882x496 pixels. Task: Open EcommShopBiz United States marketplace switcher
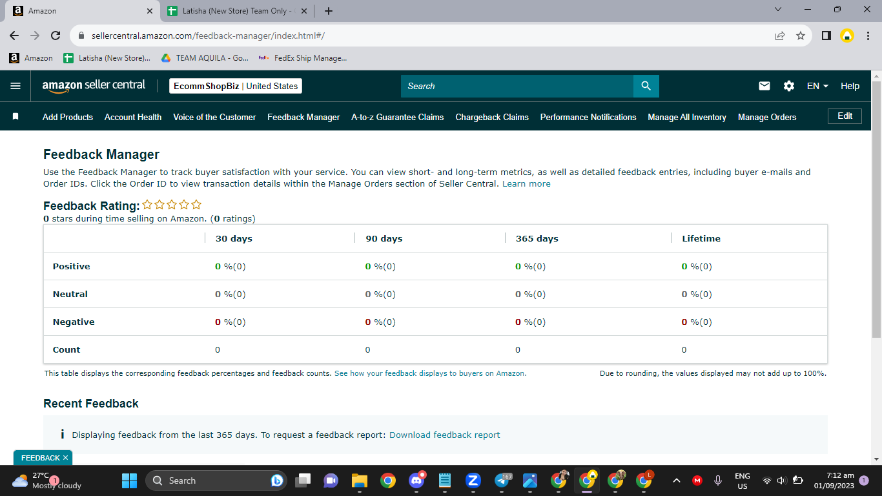[x=236, y=86]
